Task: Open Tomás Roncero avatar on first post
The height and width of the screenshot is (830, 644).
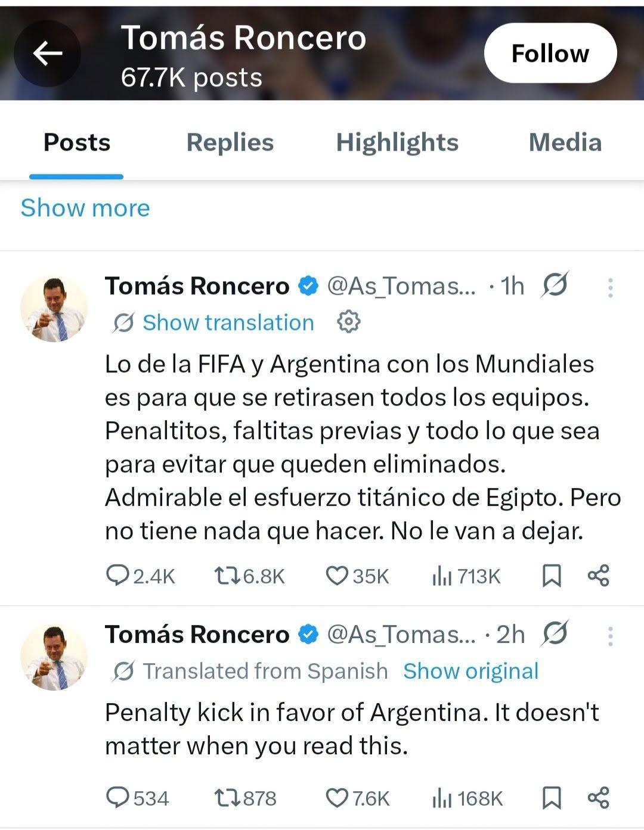Action: [x=54, y=309]
